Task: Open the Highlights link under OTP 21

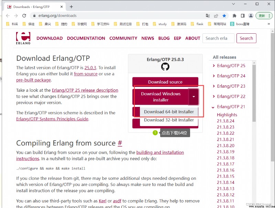Action: click(227, 115)
